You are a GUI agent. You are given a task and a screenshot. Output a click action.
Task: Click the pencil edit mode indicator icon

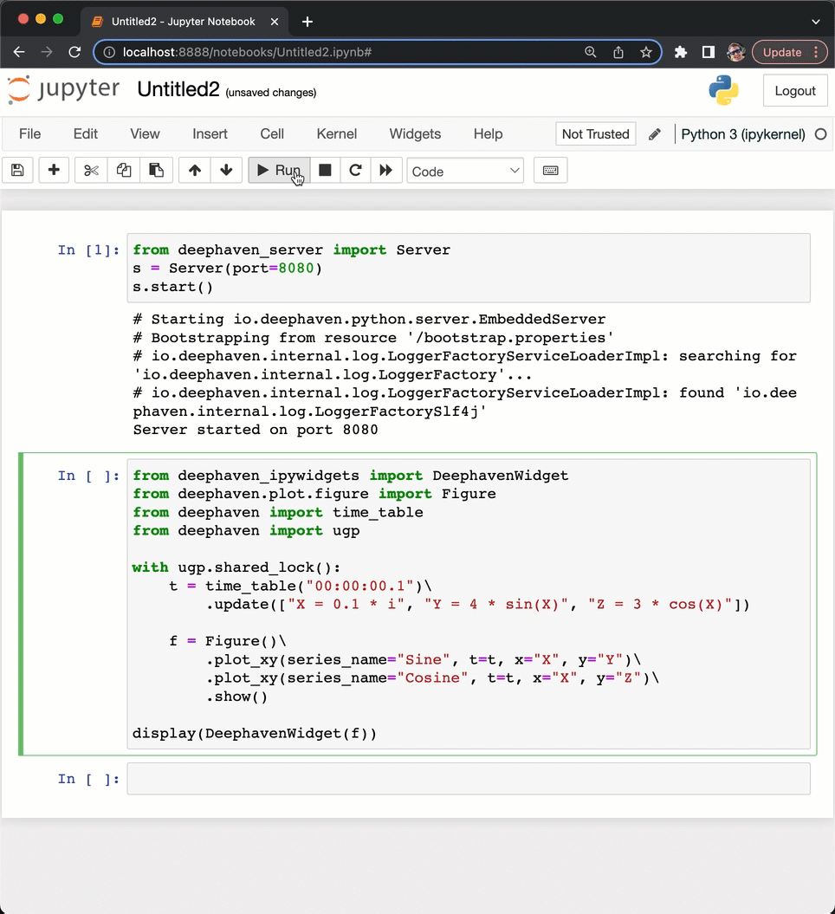coord(655,134)
